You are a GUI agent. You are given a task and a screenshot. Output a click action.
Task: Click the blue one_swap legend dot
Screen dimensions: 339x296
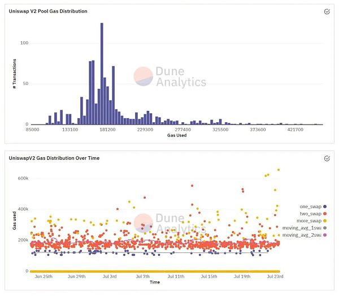tap(325, 207)
